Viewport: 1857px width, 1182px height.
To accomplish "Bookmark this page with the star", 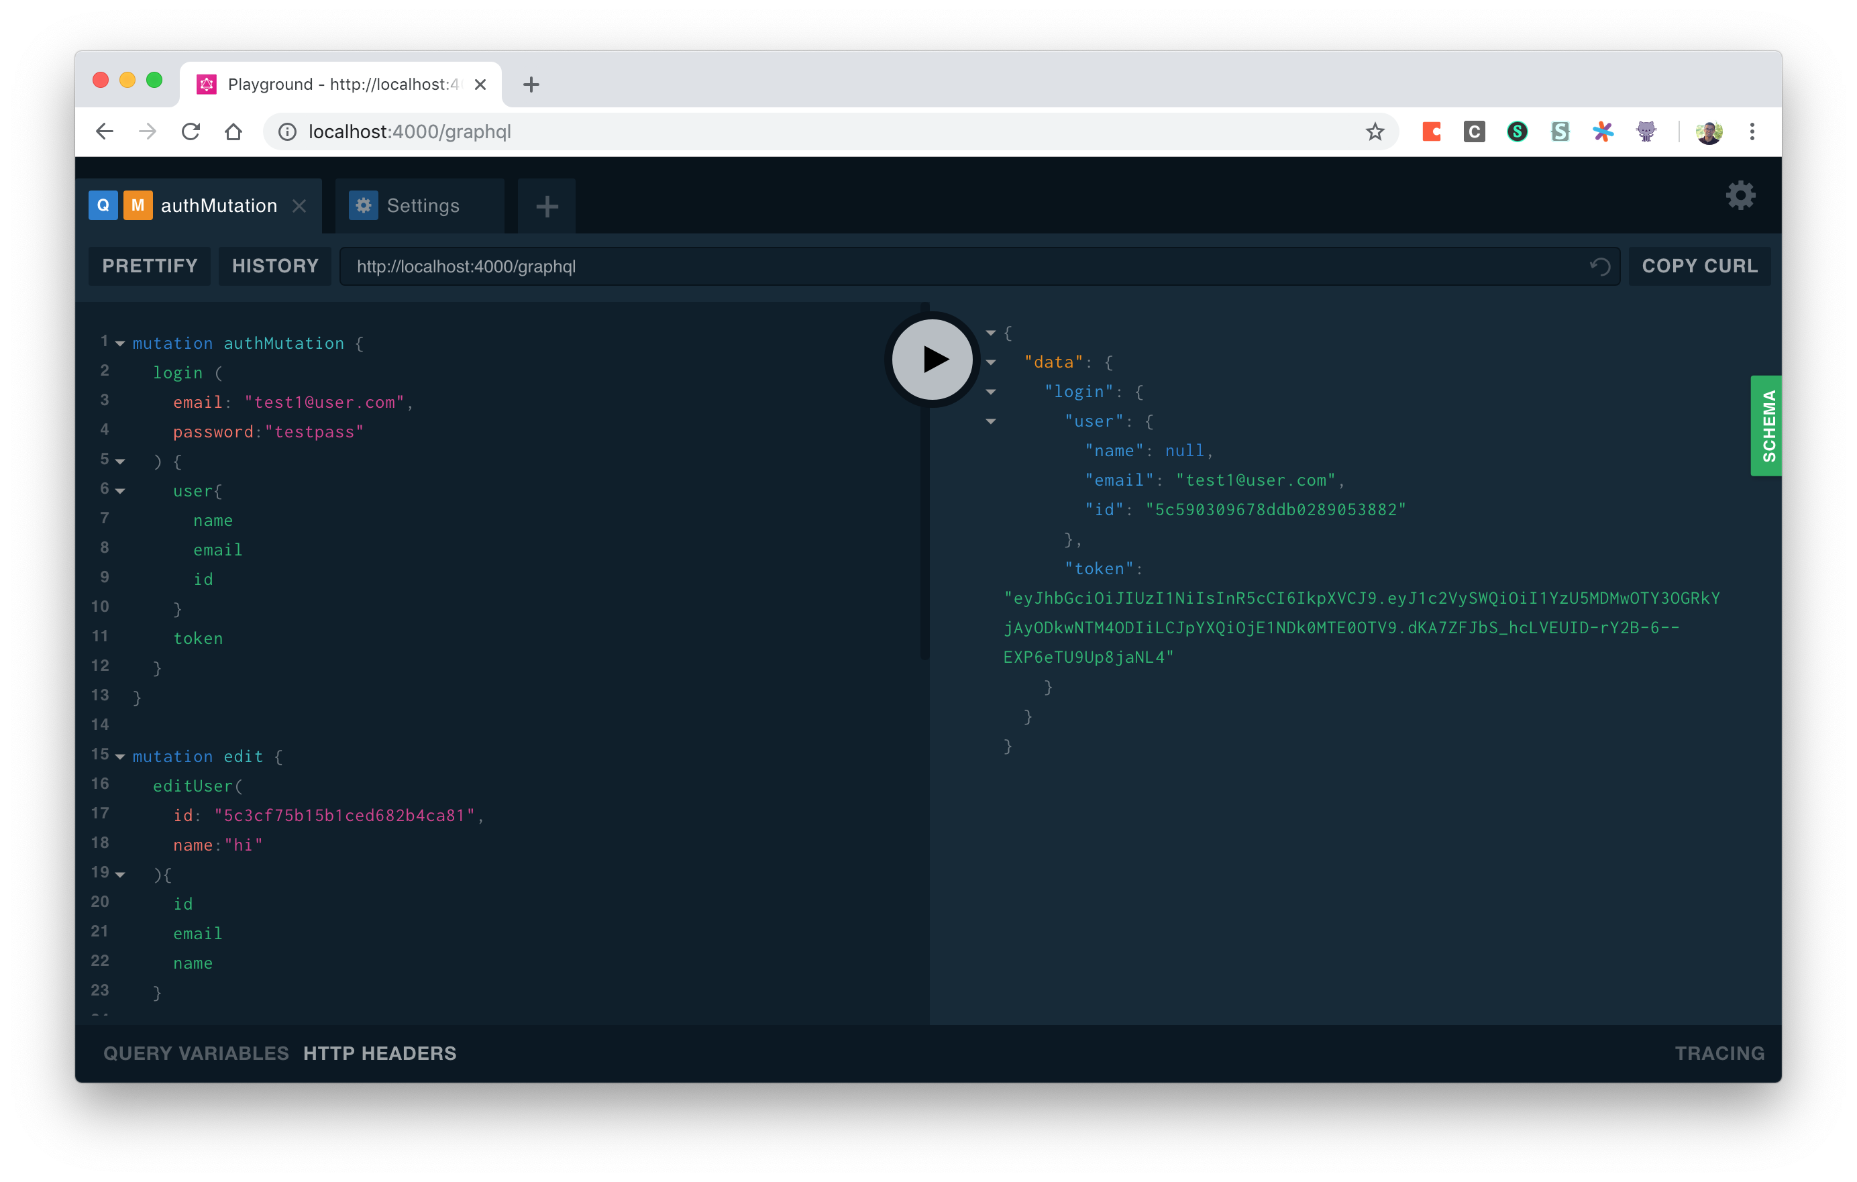I will [1375, 132].
